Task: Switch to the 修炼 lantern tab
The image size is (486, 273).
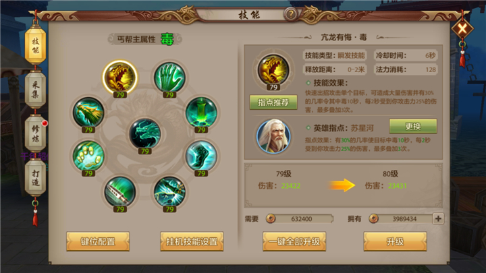Action: [36, 133]
